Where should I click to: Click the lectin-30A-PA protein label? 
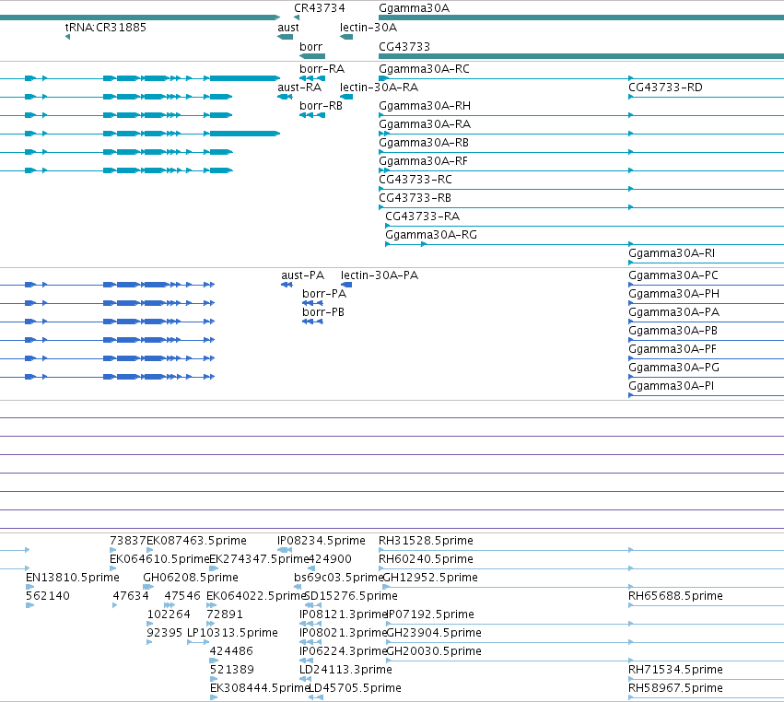(380, 275)
